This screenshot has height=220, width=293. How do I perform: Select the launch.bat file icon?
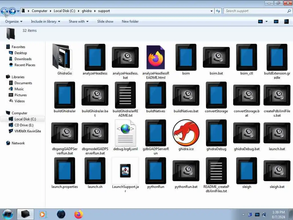277,133
